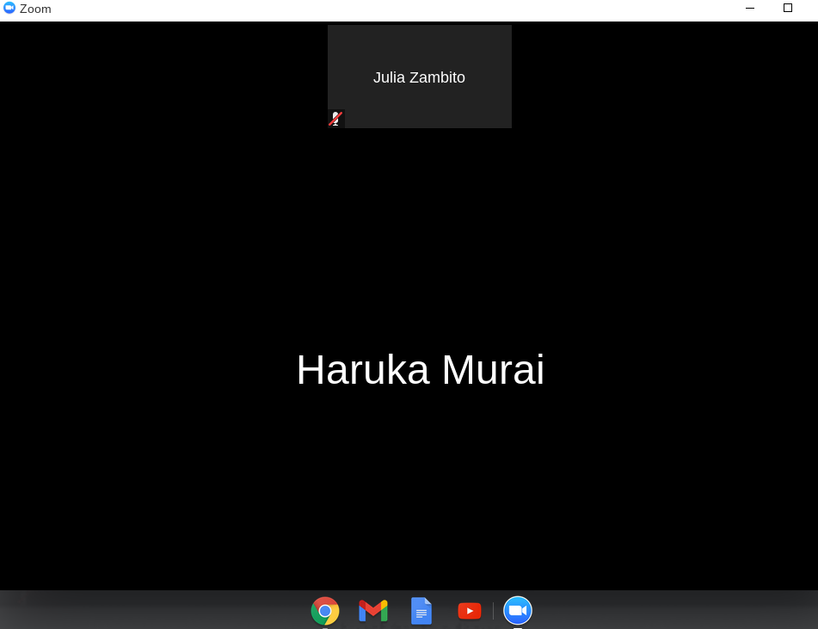This screenshot has width=818, height=629.
Task: Click the Zoom logo in title bar
Action: pyautogui.click(x=9, y=8)
